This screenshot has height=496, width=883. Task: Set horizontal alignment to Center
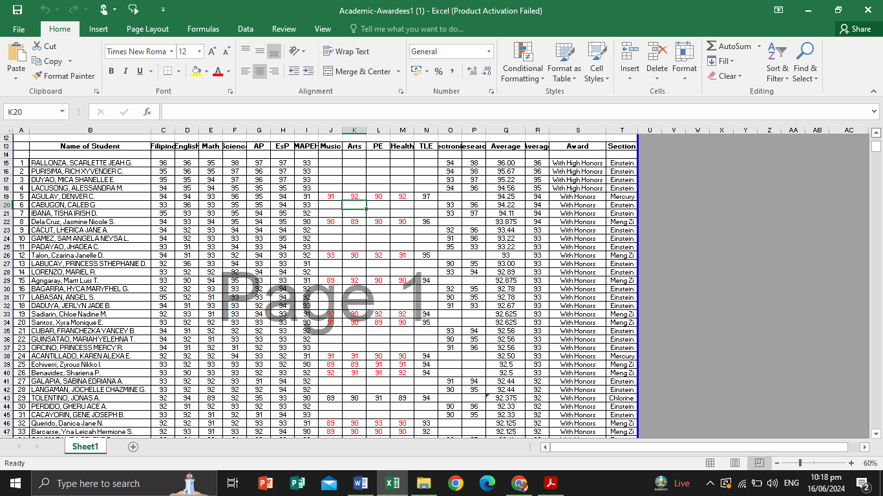[260, 71]
